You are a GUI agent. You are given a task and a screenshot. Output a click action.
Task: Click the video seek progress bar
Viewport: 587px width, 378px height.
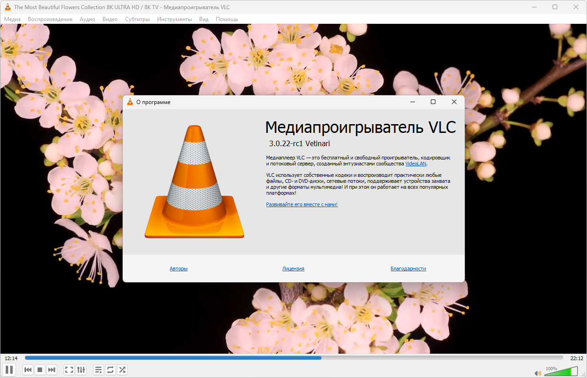pos(293,358)
